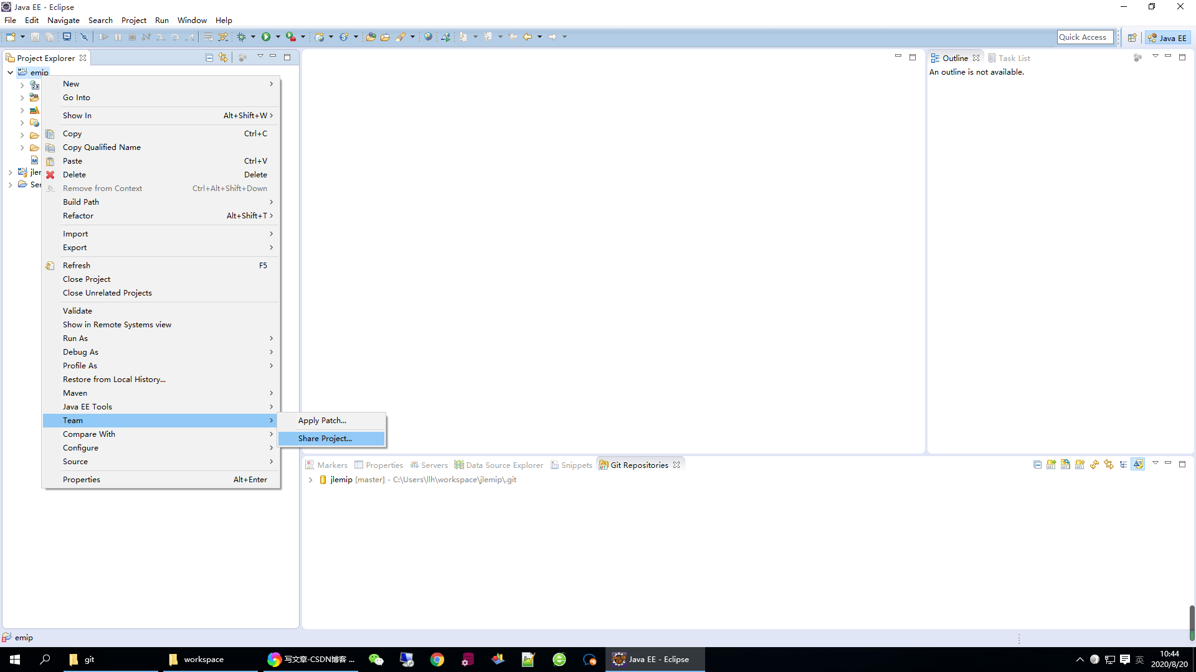Click the Run (green play) toolbar icon
The image size is (1196, 672).
pos(266,37)
